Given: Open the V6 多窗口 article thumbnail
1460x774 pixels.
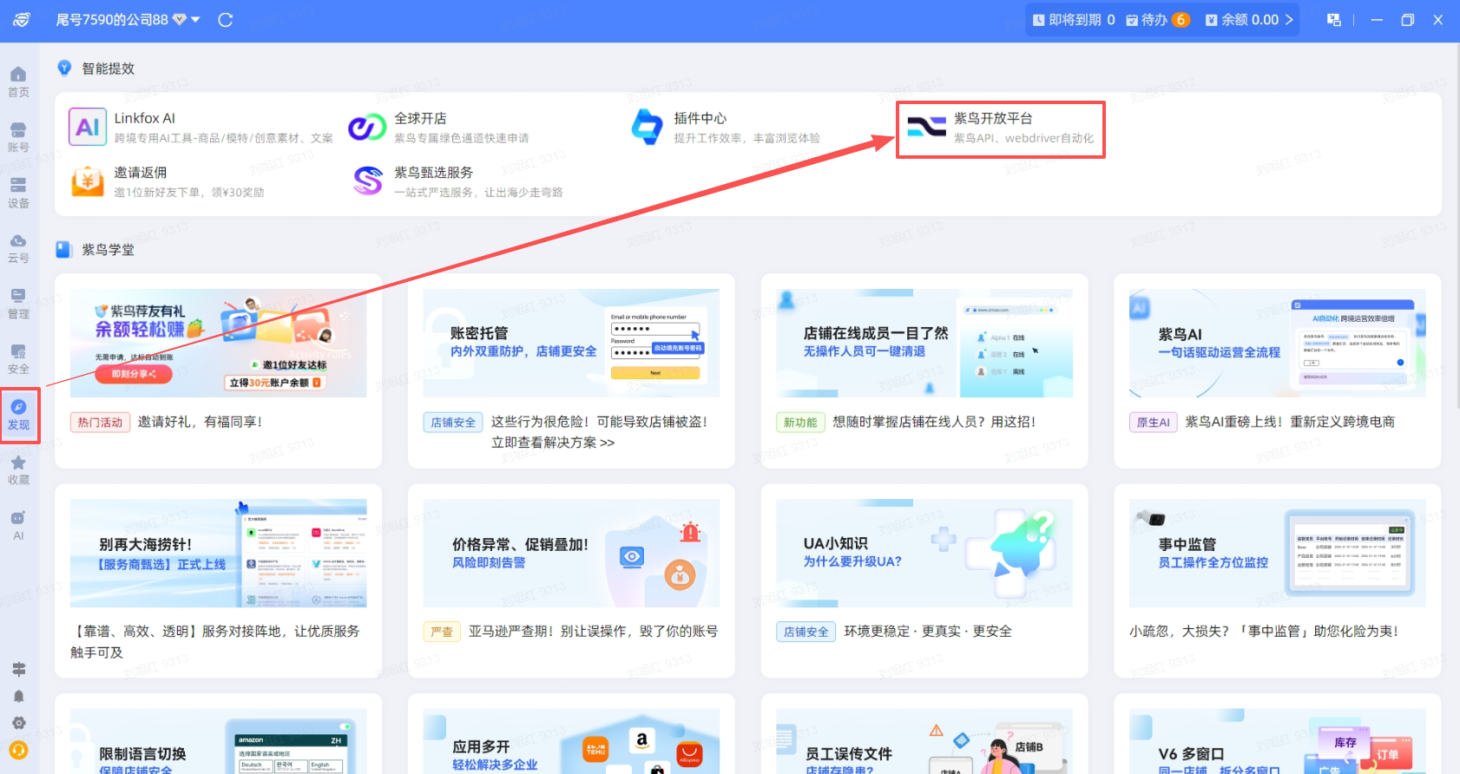Looking at the screenshot, I should (1278, 741).
